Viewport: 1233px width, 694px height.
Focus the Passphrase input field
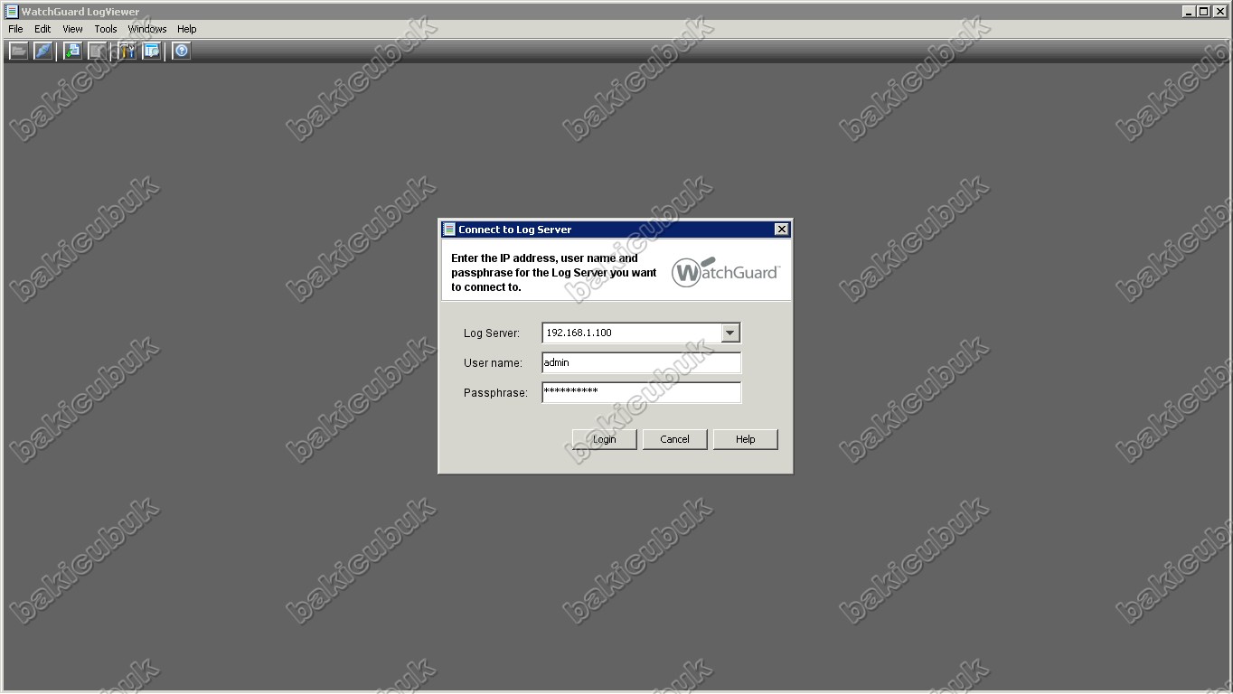point(641,392)
